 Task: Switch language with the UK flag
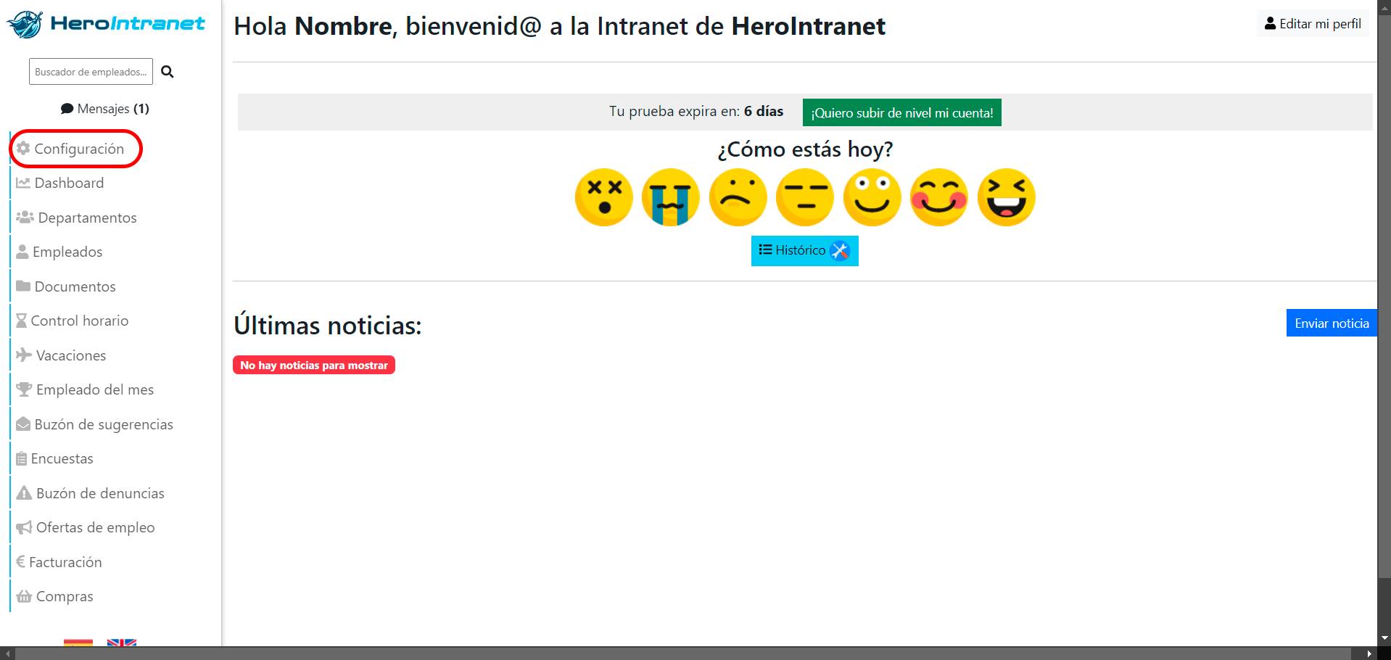point(122,643)
